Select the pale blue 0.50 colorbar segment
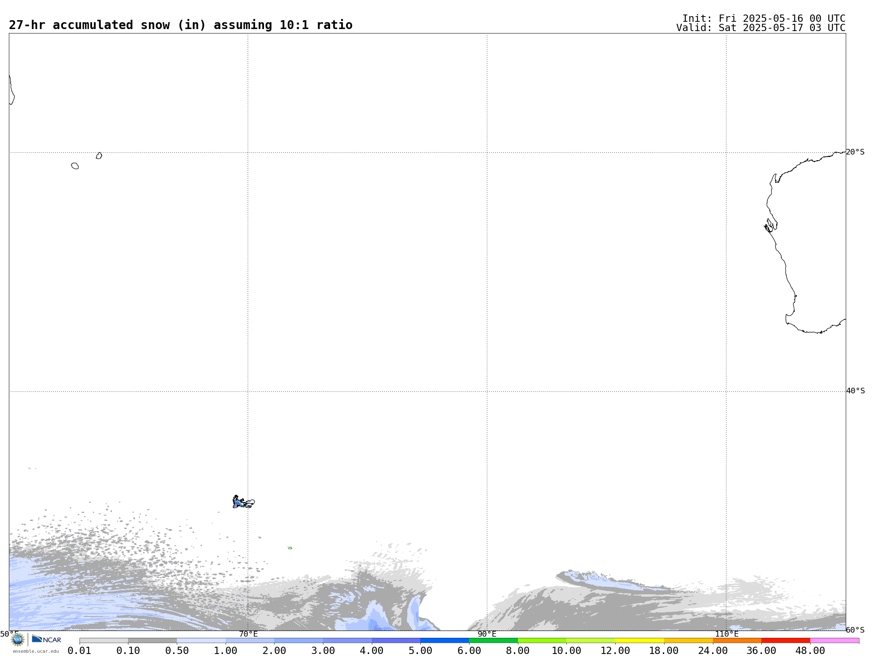This screenshot has width=872, height=656. pyautogui.click(x=201, y=641)
